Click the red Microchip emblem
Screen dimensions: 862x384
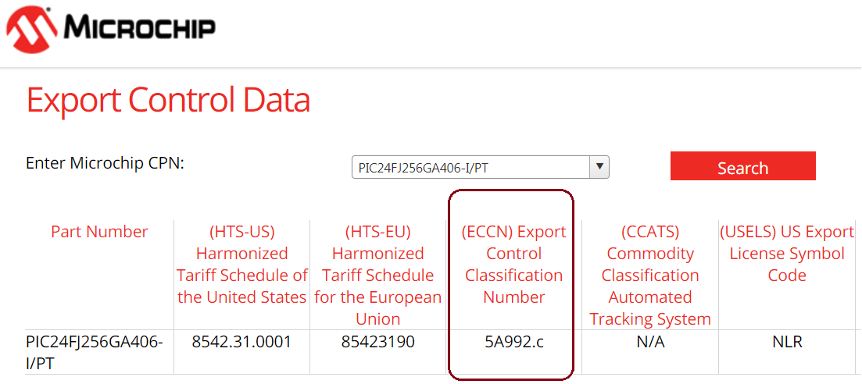coord(31,28)
